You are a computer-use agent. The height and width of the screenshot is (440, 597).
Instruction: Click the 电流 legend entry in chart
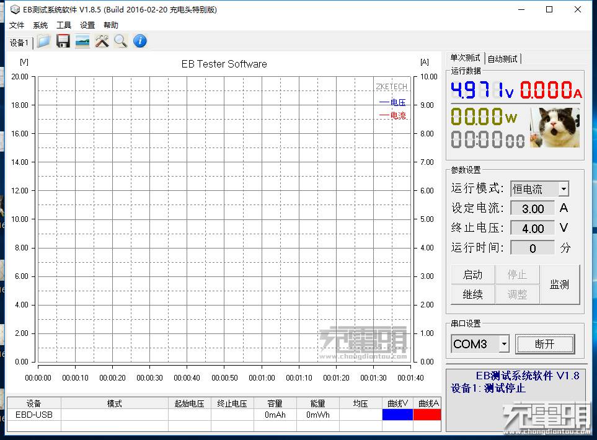pyautogui.click(x=393, y=115)
